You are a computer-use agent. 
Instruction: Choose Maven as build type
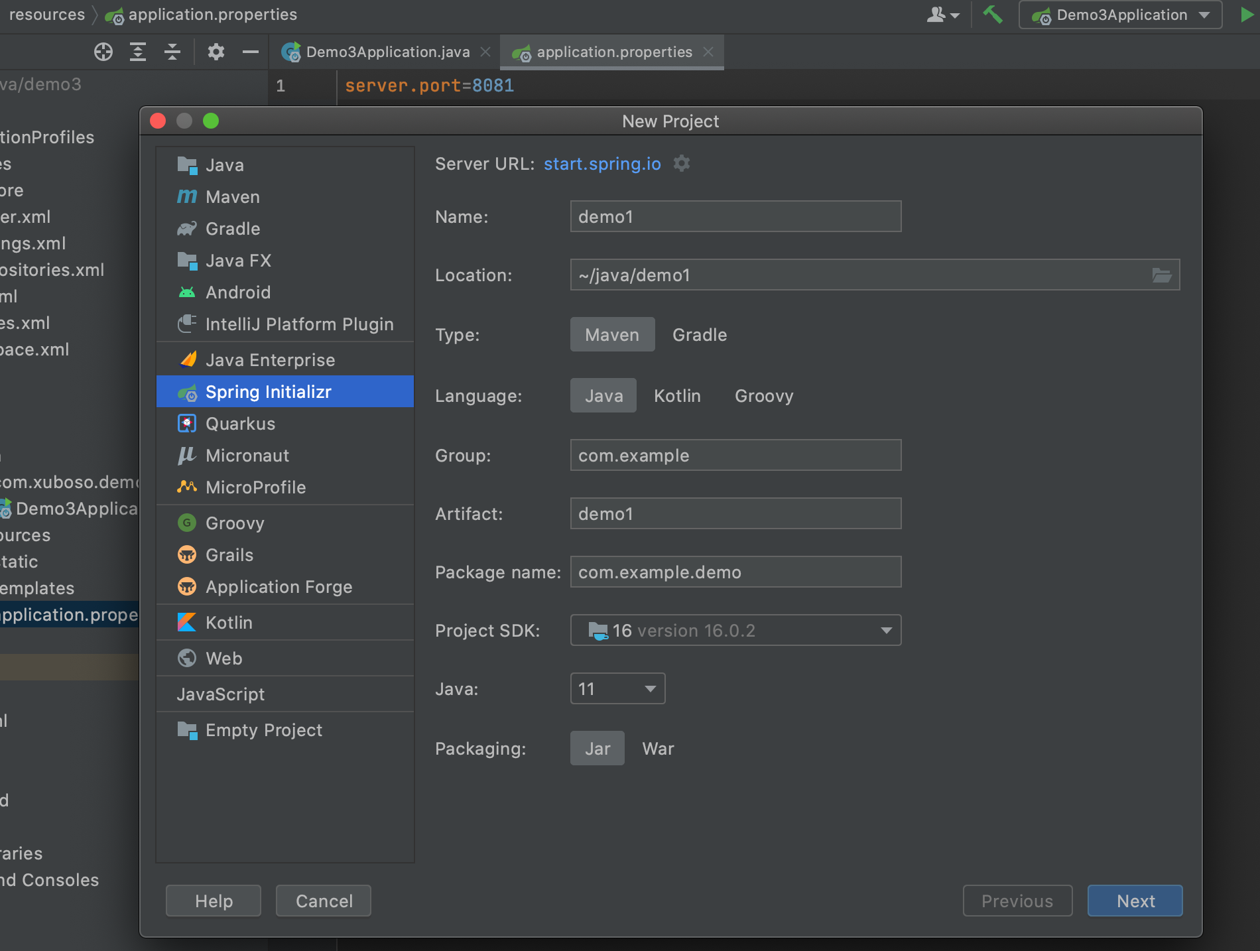612,335
